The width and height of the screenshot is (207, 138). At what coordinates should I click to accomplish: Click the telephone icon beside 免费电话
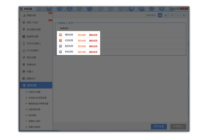click(24, 64)
